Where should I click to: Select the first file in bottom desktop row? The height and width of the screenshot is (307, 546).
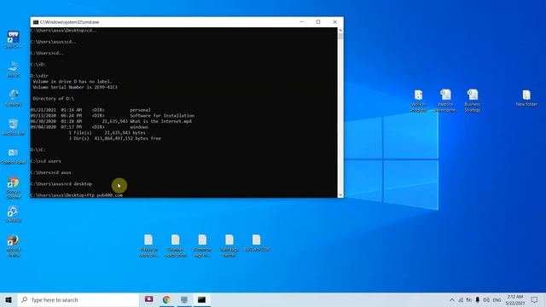point(148,246)
